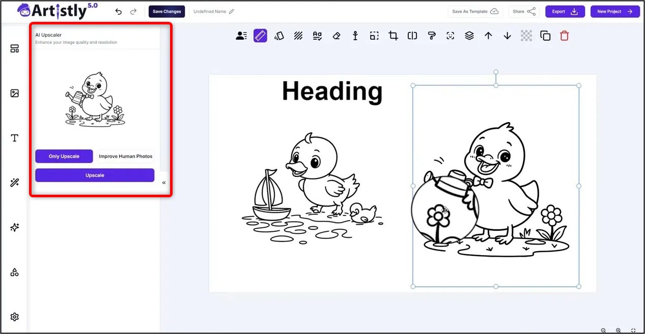Click Save Changes in the top bar

[x=166, y=11]
